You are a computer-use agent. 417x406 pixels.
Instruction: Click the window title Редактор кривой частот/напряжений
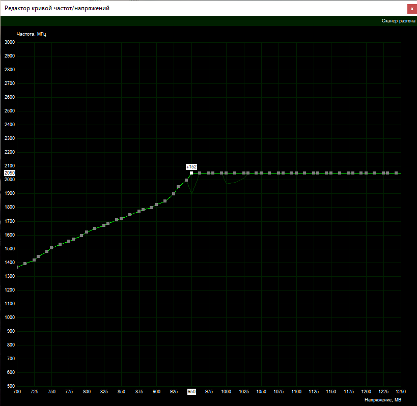point(57,8)
